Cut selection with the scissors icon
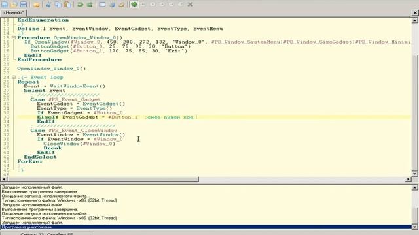419x235 pixels. pos(48,5)
